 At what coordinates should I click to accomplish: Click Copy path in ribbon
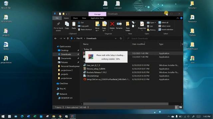click(x=84, y=26)
